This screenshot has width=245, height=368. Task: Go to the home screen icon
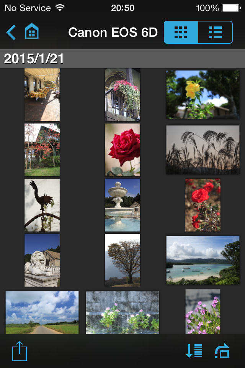[x=32, y=32]
